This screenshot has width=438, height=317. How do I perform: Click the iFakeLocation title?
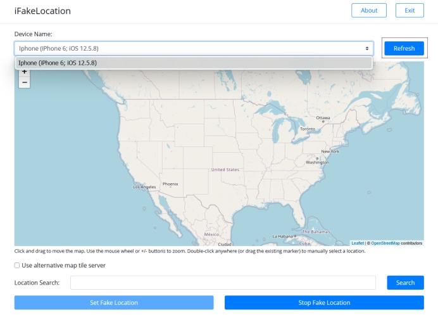(x=42, y=11)
